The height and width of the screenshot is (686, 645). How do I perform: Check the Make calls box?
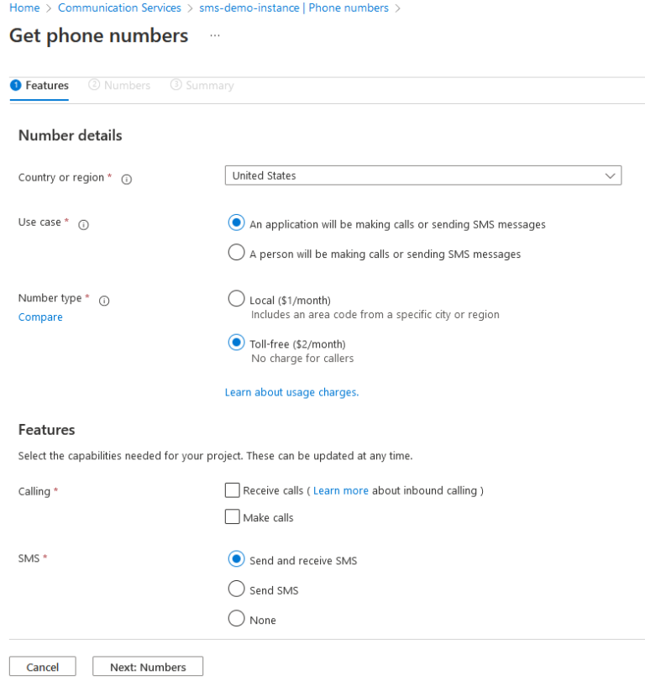(232, 516)
